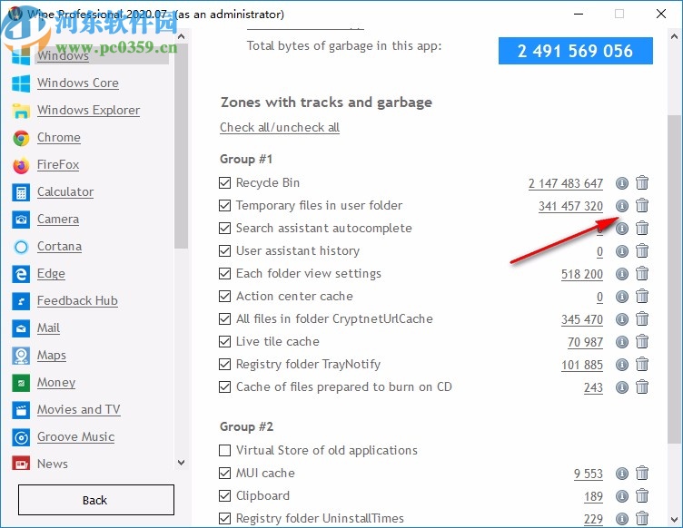Click trash icon for CryptnetUrlCache files
683x528 pixels.
pos(642,318)
